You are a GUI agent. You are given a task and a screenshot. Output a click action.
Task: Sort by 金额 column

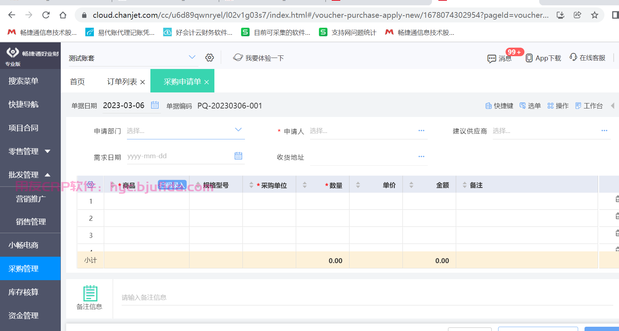[x=411, y=185]
